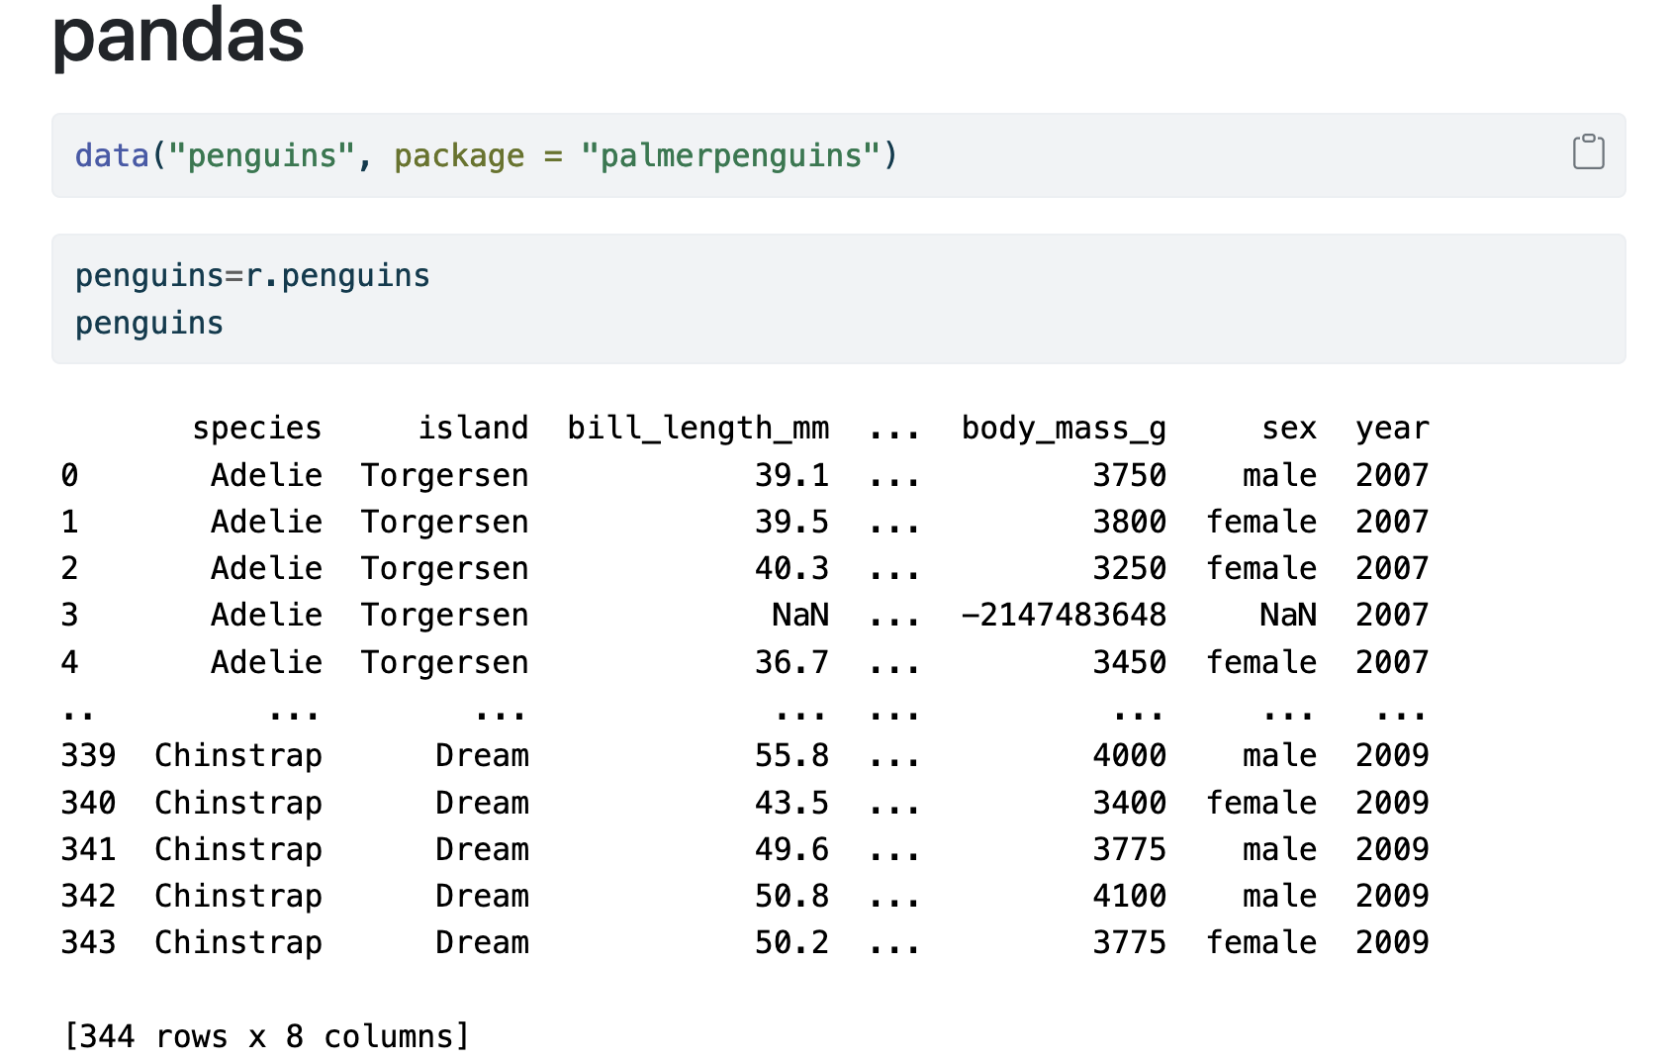Click the "species" column header
1672x1063 pixels.
pyautogui.click(x=256, y=428)
